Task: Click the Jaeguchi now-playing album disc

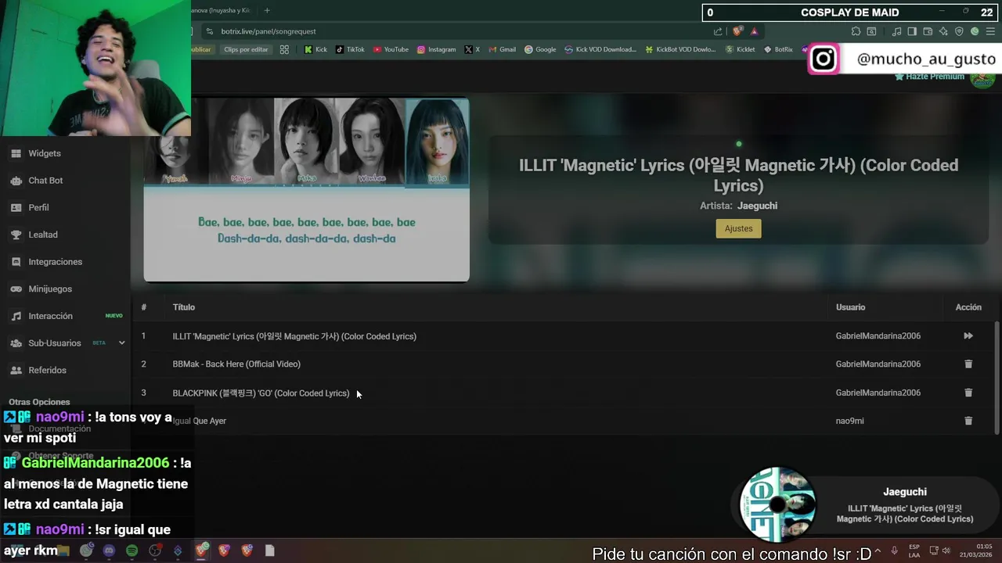Action: (x=777, y=505)
